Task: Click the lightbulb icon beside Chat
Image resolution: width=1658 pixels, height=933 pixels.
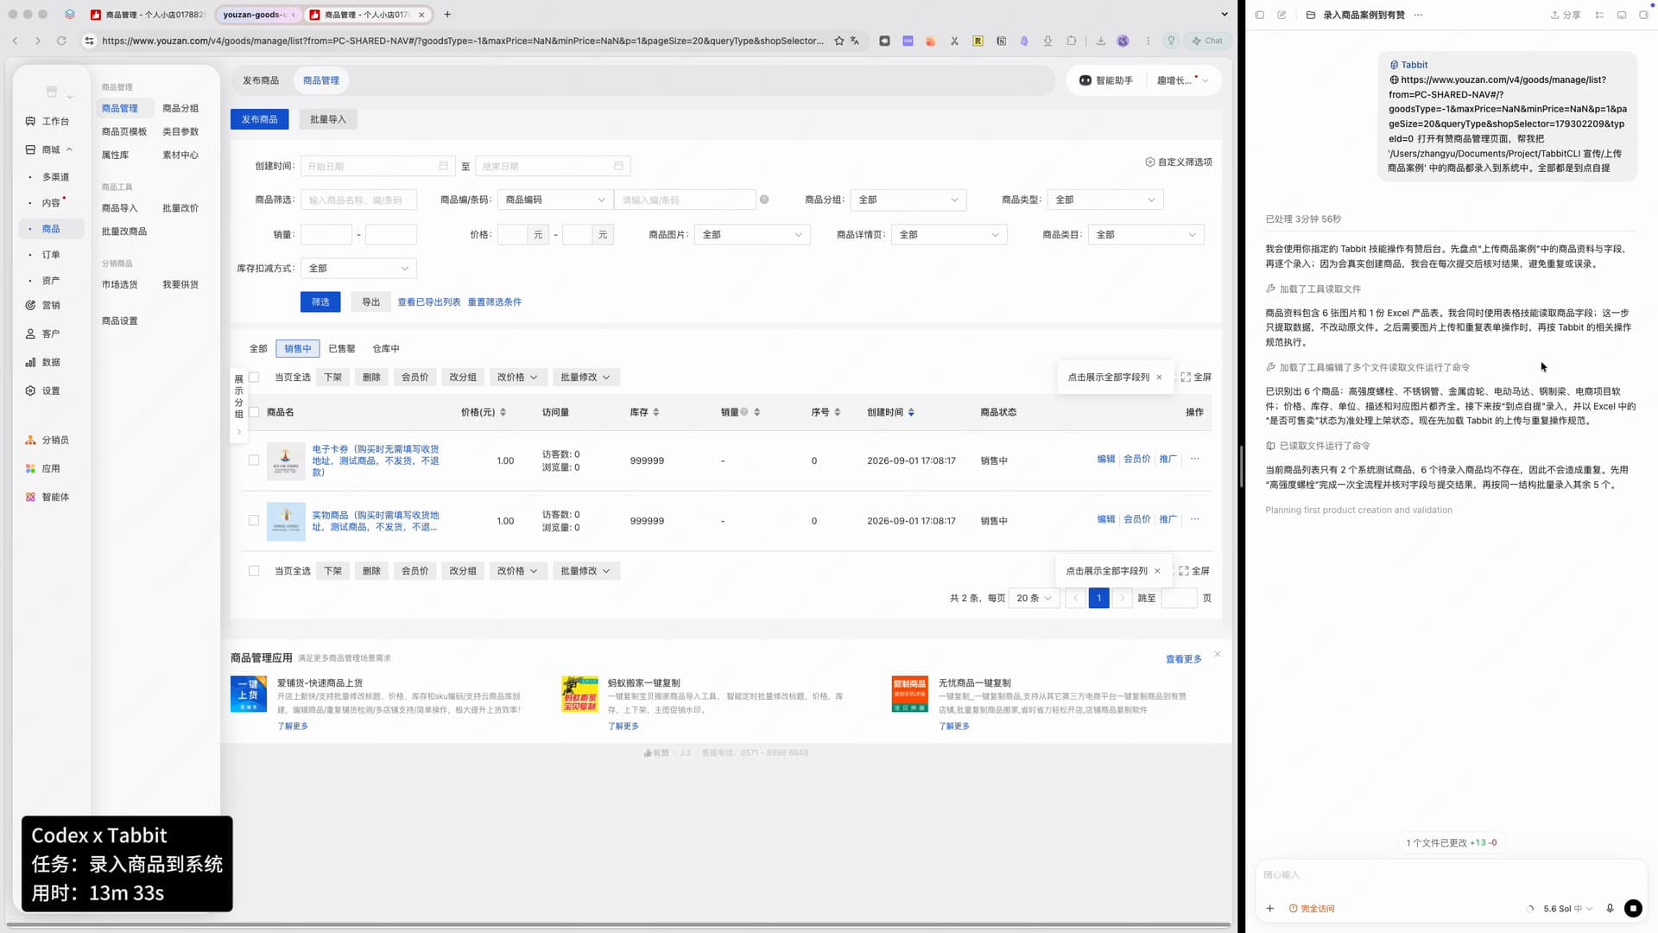Action: point(1171,41)
